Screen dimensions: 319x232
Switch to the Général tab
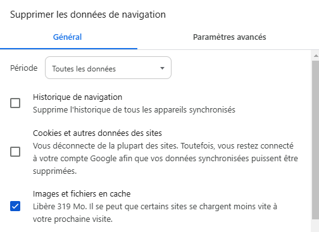[67, 37]
